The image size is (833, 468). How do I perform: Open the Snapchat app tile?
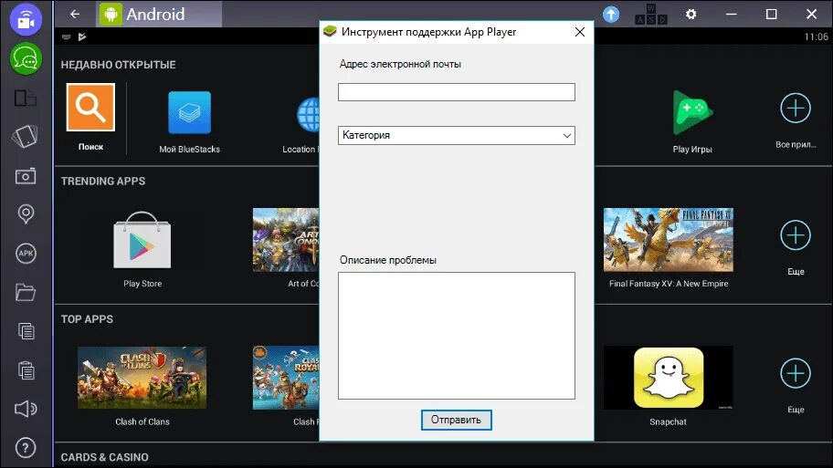669,378
